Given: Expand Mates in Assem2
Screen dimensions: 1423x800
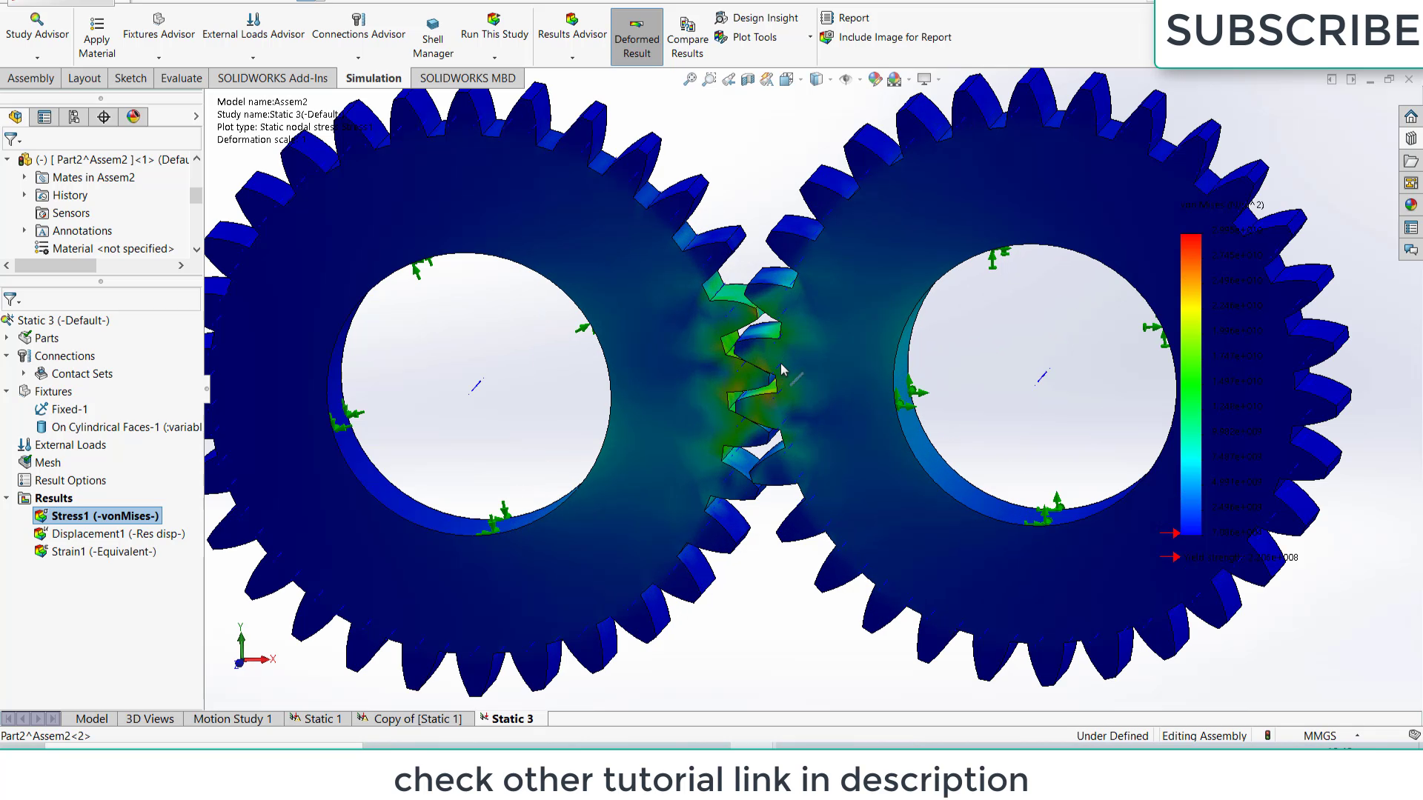Looking at the screenshot, I should [24, 177].
